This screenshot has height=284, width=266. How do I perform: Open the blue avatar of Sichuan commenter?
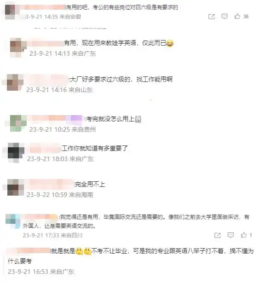[x=12, y=221]
